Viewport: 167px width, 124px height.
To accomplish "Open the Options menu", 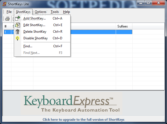I will pyautogui.click(x=41, y=12).
